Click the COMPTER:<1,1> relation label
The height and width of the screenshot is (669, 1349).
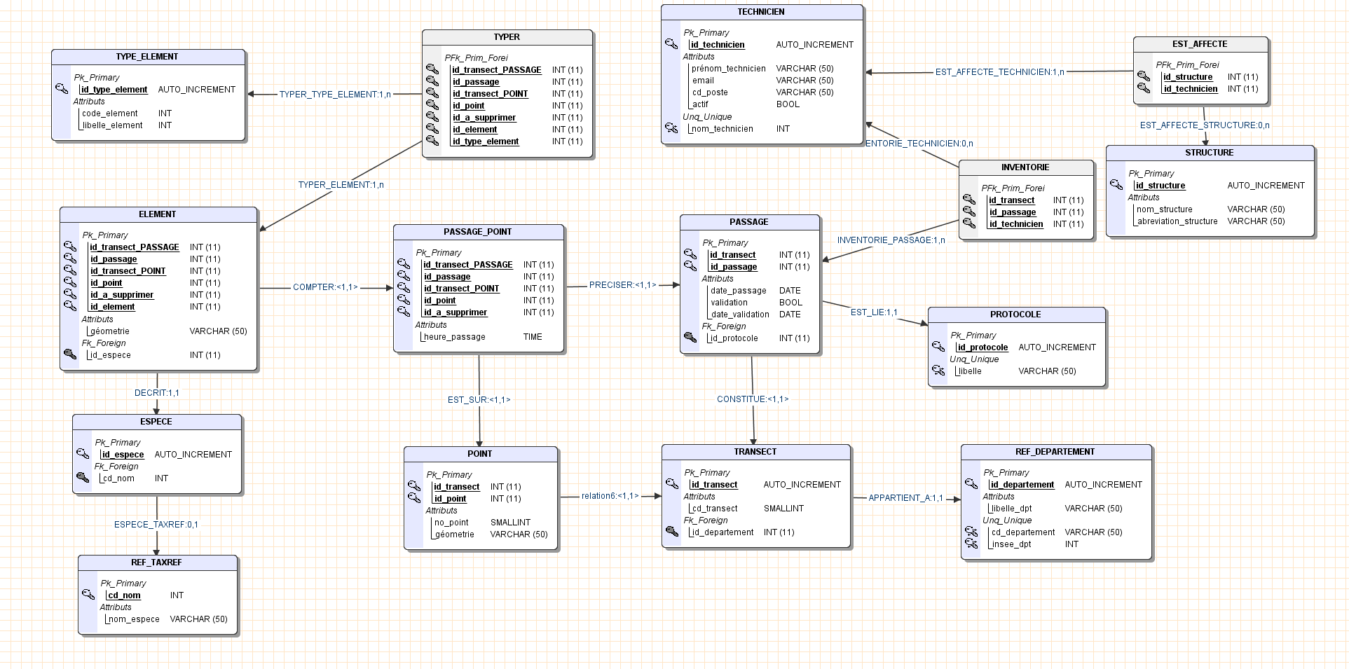325,287
